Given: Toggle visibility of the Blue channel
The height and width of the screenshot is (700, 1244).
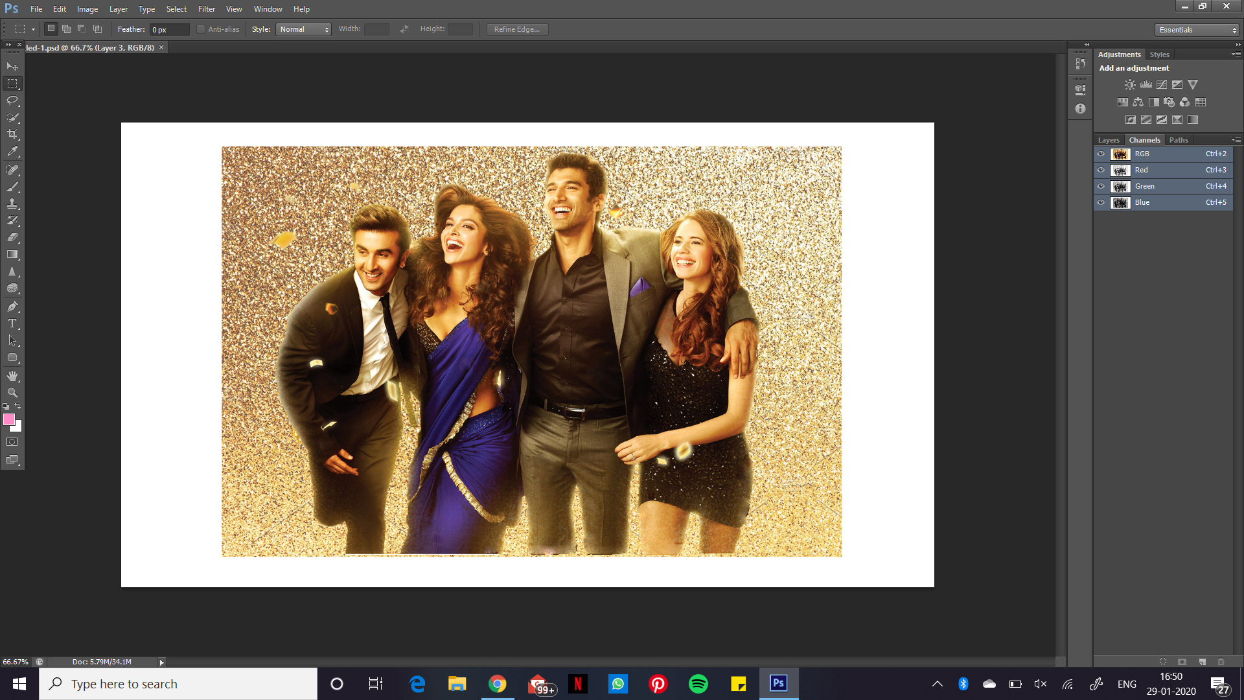Looking at the screenshot, I should click(1101, 202).
